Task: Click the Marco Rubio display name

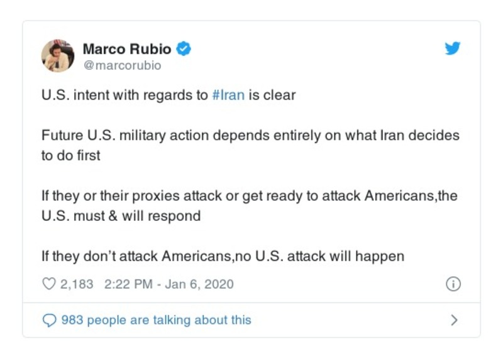Action: [127, 48]
